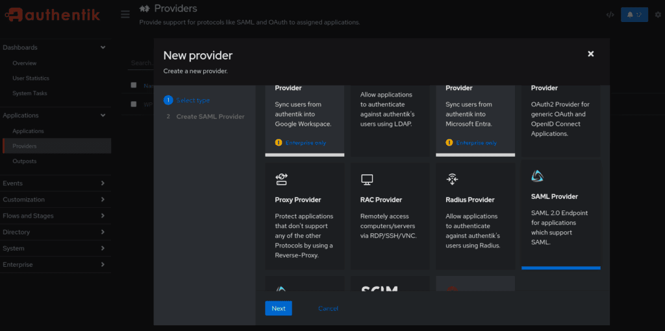
Task: Toggle the hamburger sidebar menu
Action: tap(125, 15)
